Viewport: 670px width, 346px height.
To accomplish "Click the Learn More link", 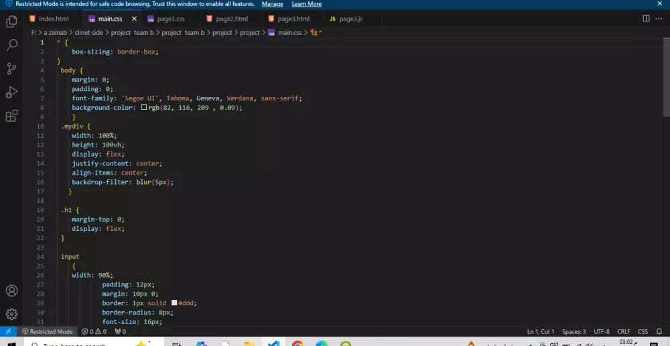I will point(307,4).
